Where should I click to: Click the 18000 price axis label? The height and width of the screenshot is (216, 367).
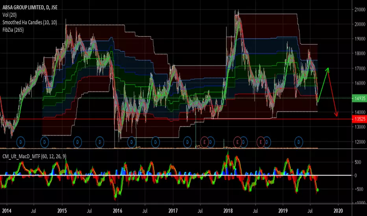(x=360, y=53)
